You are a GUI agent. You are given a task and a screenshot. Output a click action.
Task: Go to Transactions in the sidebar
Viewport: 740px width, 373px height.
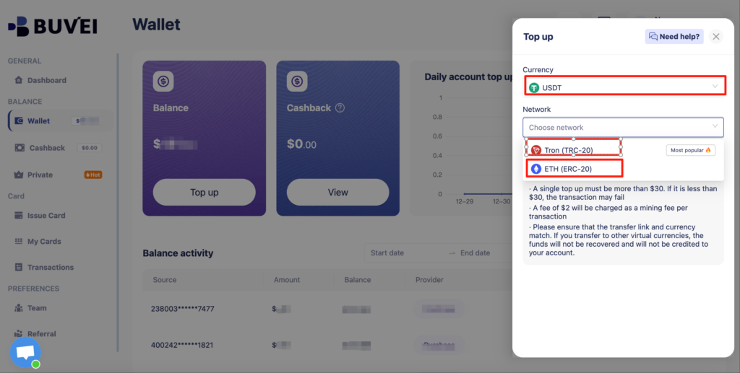(x=50, y=268)
